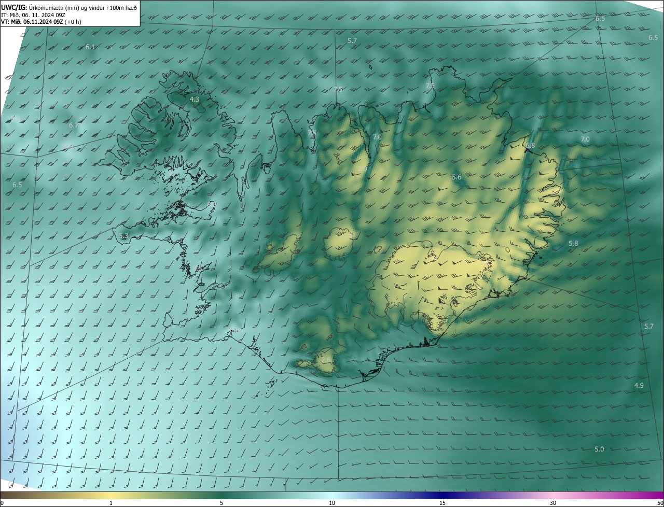The image size is (664, 507).
Task: Click the 2.6 value on the southern glacier
Action: click(x=326, y=360)
